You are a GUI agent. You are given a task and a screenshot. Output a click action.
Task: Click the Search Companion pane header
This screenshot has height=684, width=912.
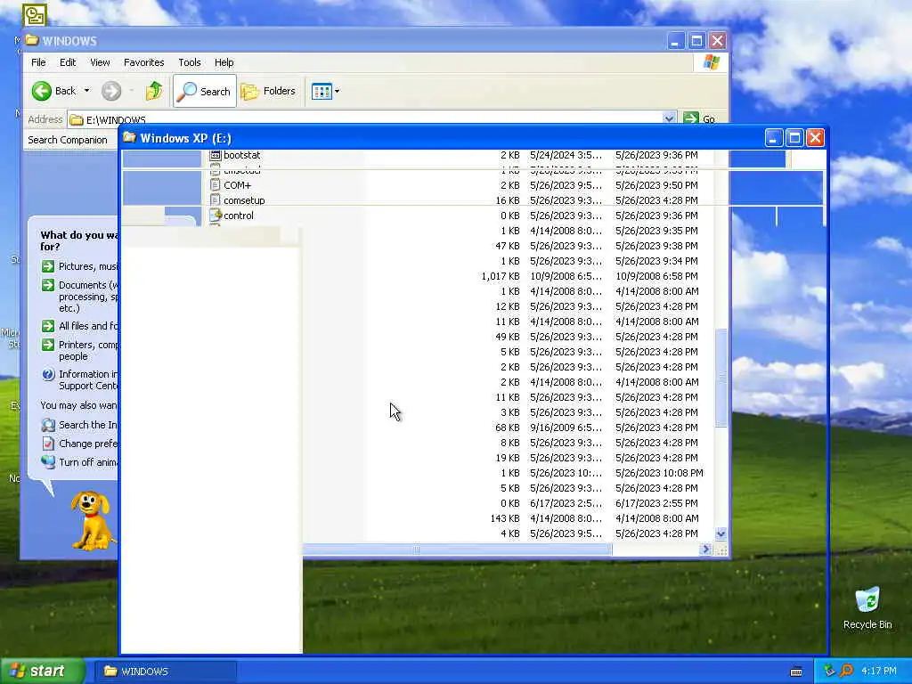coord(69,140)
